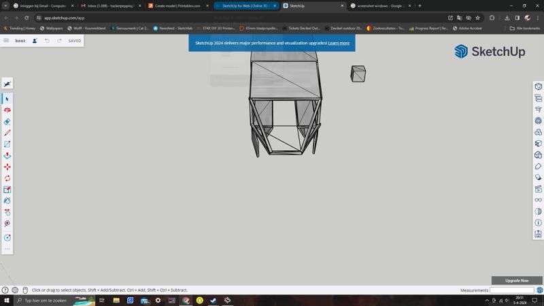The height and width of the screenshot is (306, 544).
Task: Open File Explorer from the taskbar
Action: (116, 301)
